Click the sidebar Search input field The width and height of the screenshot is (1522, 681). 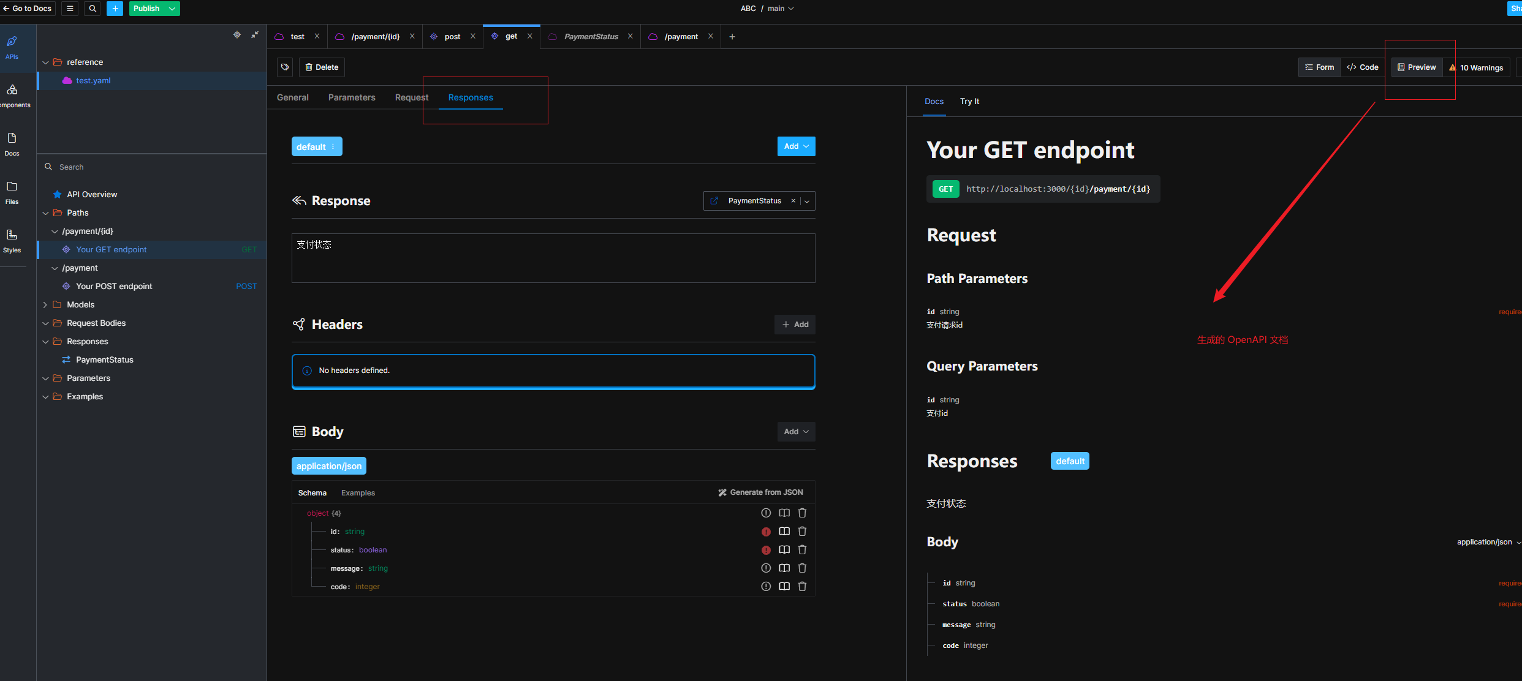pyautogui.click(x=153, y=167)
